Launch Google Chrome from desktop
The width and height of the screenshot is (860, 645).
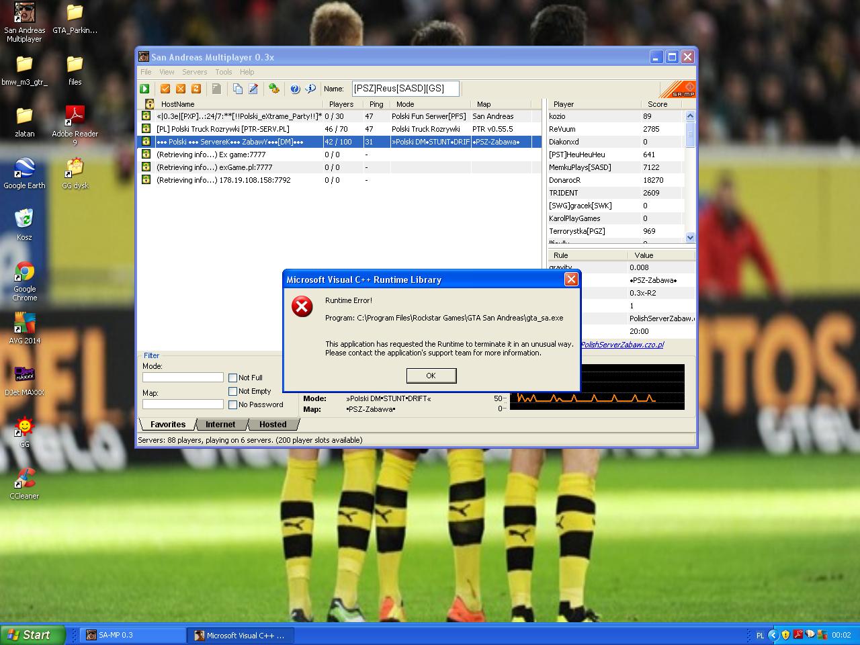24,281
